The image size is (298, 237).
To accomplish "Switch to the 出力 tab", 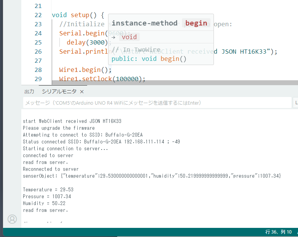I will (29, 92).
